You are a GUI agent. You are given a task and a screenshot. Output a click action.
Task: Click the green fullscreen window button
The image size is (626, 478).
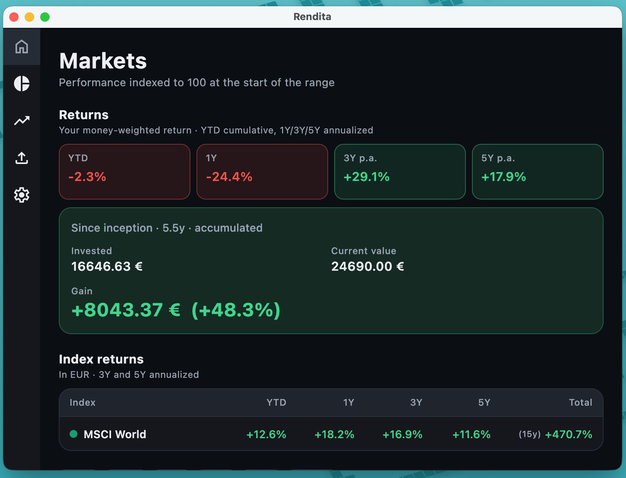click(x=45, y=17)
